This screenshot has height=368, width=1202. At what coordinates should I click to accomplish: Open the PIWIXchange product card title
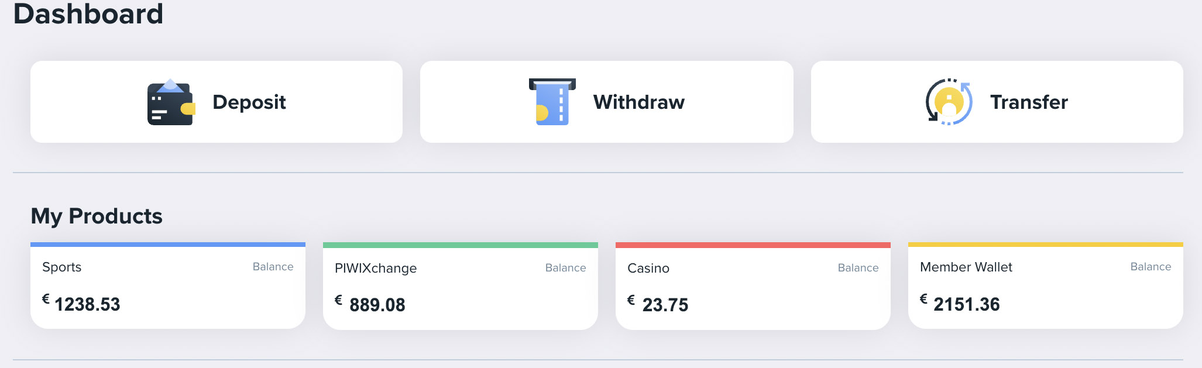pyautogui.click(x=376, y=269)
